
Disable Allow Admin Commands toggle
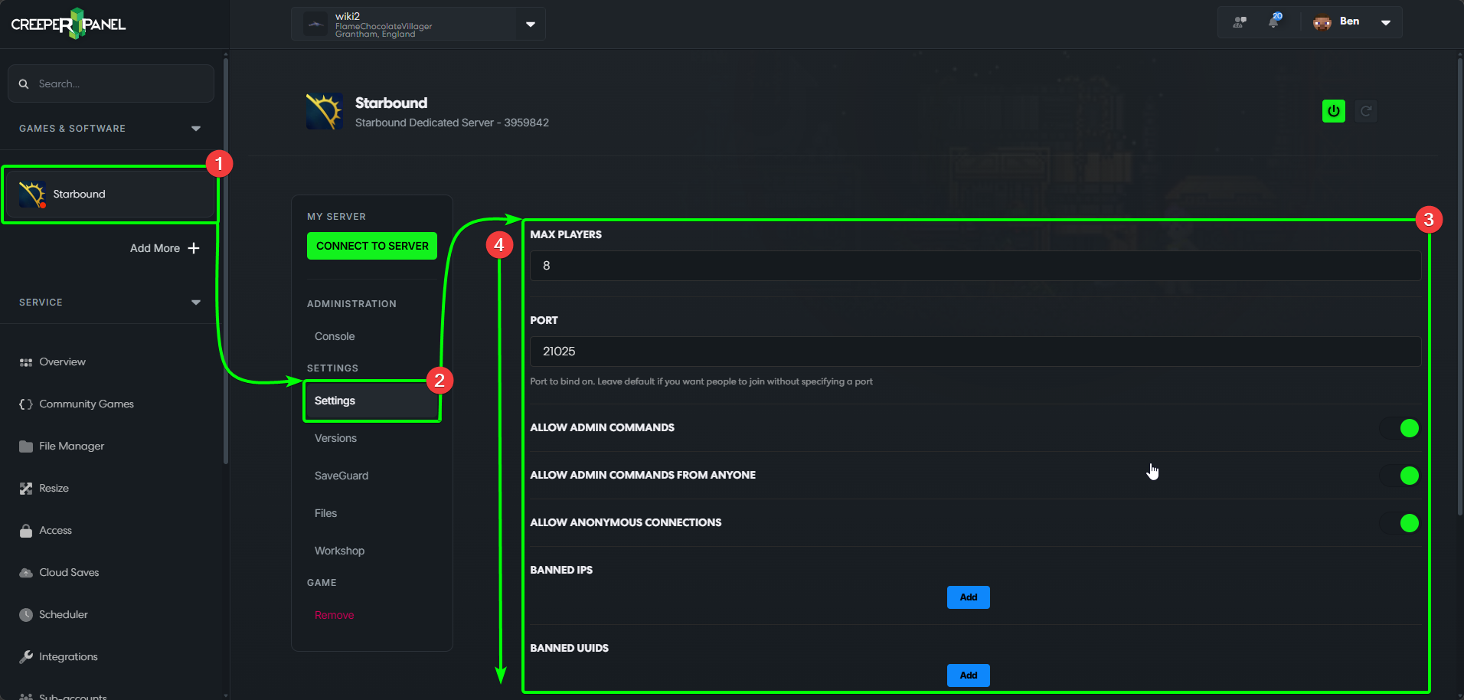[x=1400, y=428]
